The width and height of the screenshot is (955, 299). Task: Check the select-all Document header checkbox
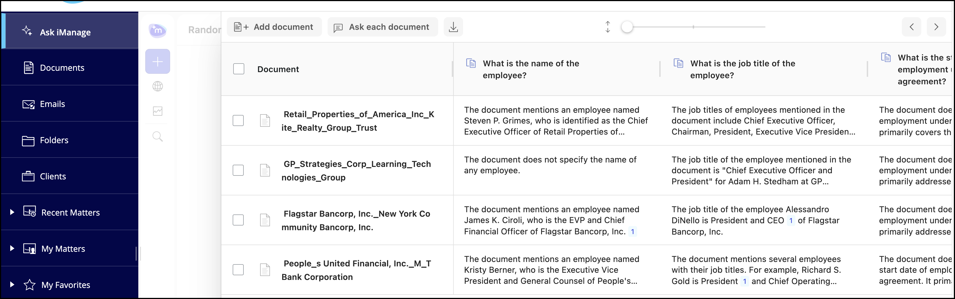239,69
